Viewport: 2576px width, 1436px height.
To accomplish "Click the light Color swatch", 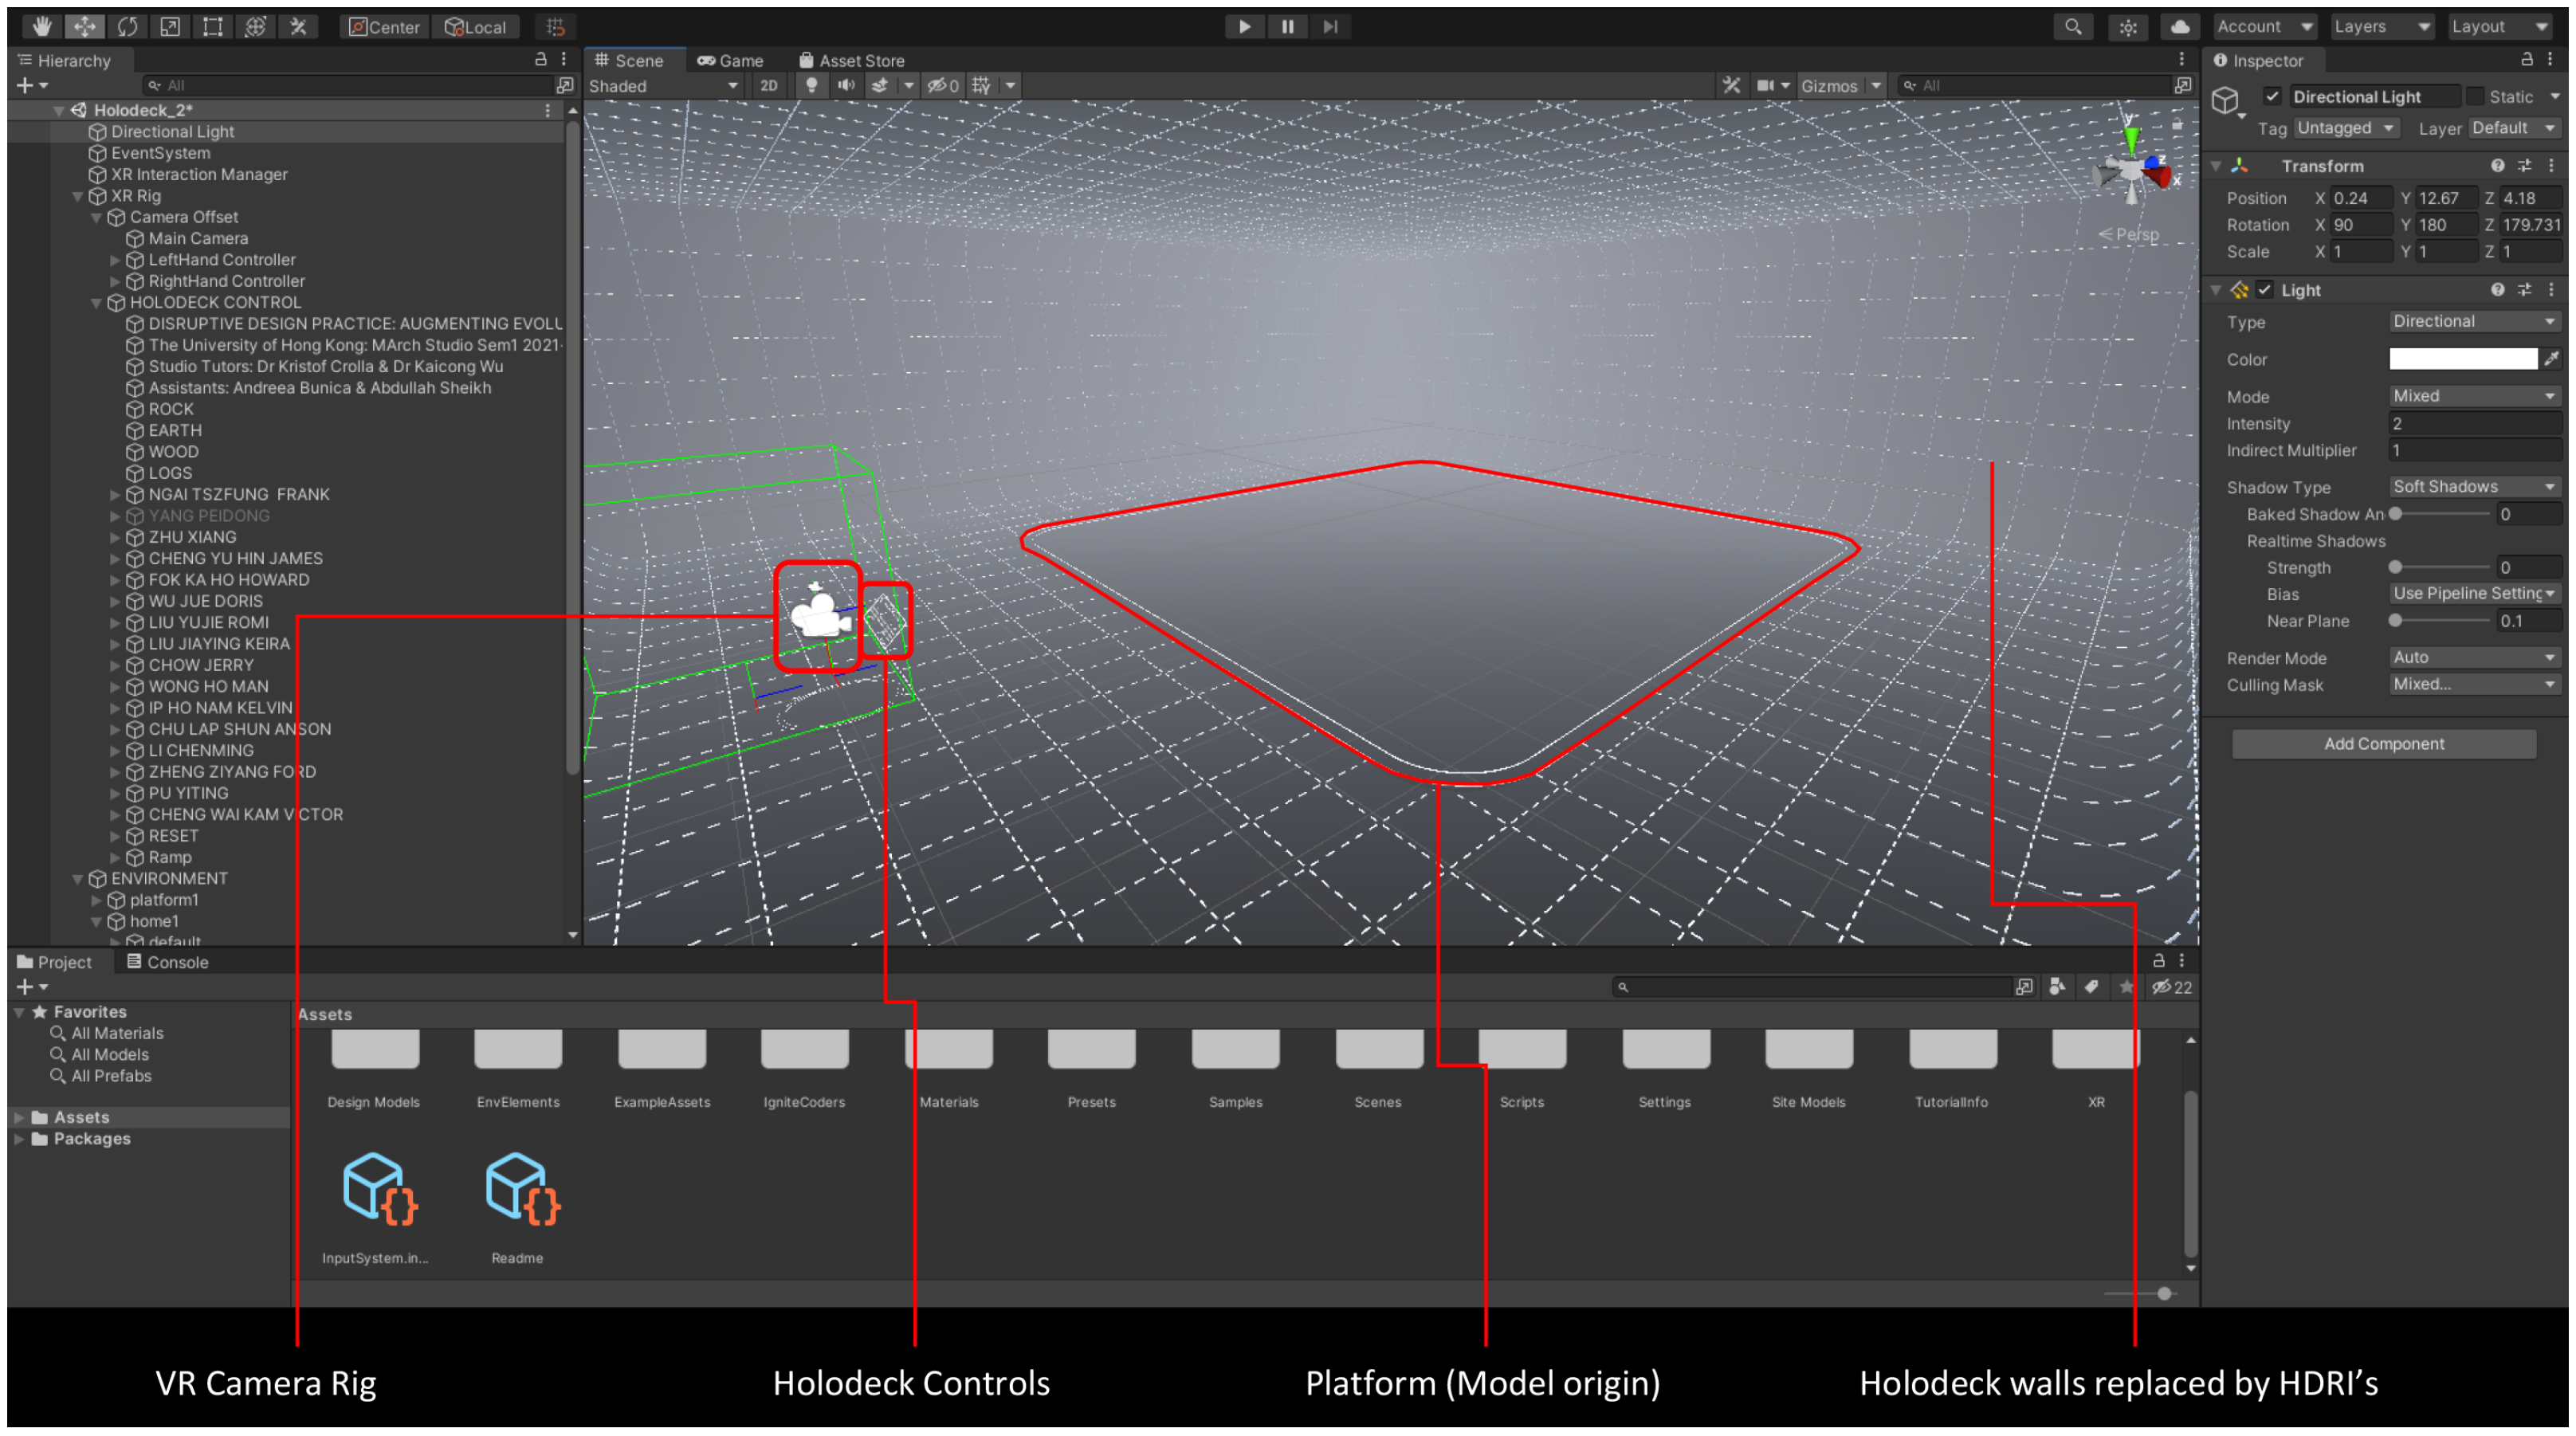I will (x=2462, y=358).
